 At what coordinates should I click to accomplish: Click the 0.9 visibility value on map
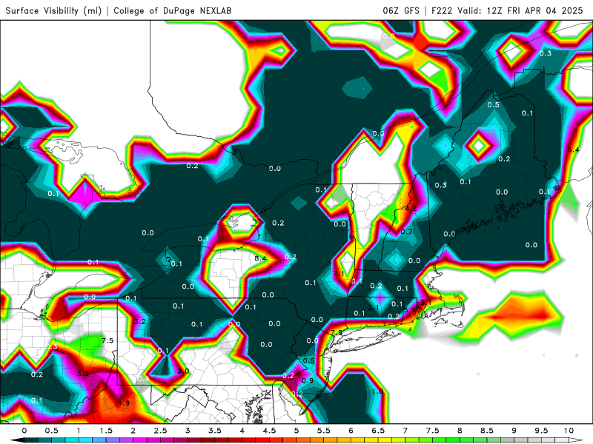(x=308, y=380)
